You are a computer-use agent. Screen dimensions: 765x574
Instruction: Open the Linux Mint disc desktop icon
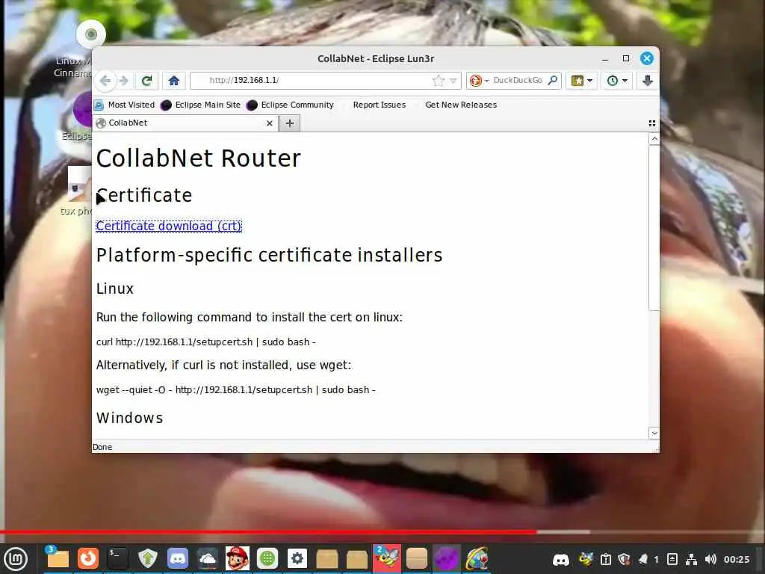coord(90,34)
